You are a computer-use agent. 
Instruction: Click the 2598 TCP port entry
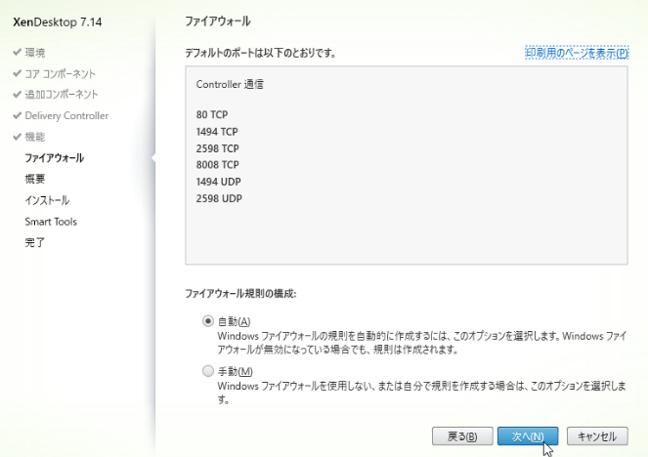pyautogui.click(x=217, y=148)
